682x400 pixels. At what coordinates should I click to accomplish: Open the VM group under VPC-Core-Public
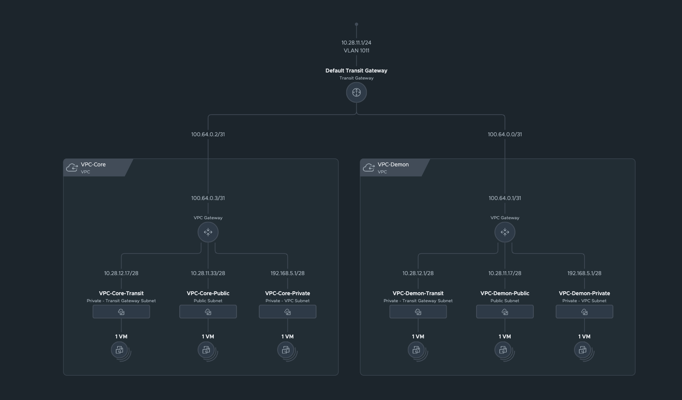[207, 350]
